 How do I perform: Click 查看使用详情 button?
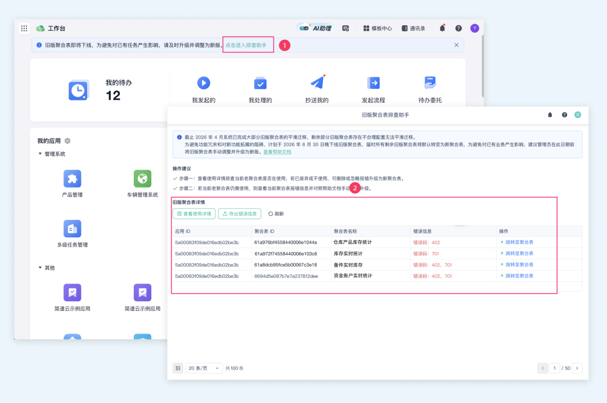194,214
